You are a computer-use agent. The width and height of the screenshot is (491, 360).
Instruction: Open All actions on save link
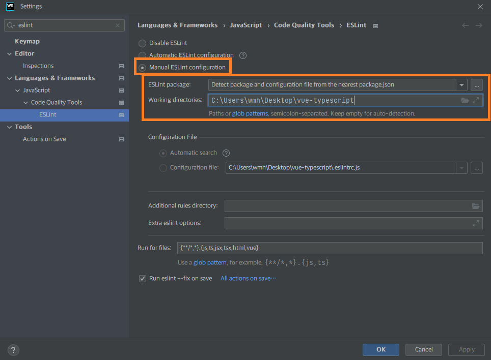coord(248,279)
